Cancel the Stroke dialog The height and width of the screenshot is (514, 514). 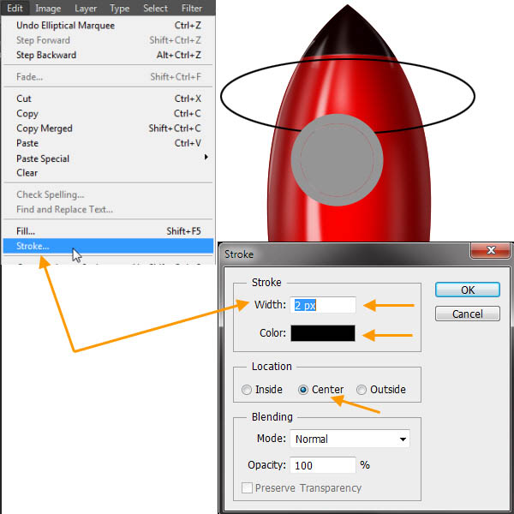pyautogui.click(x=467, y=314)
